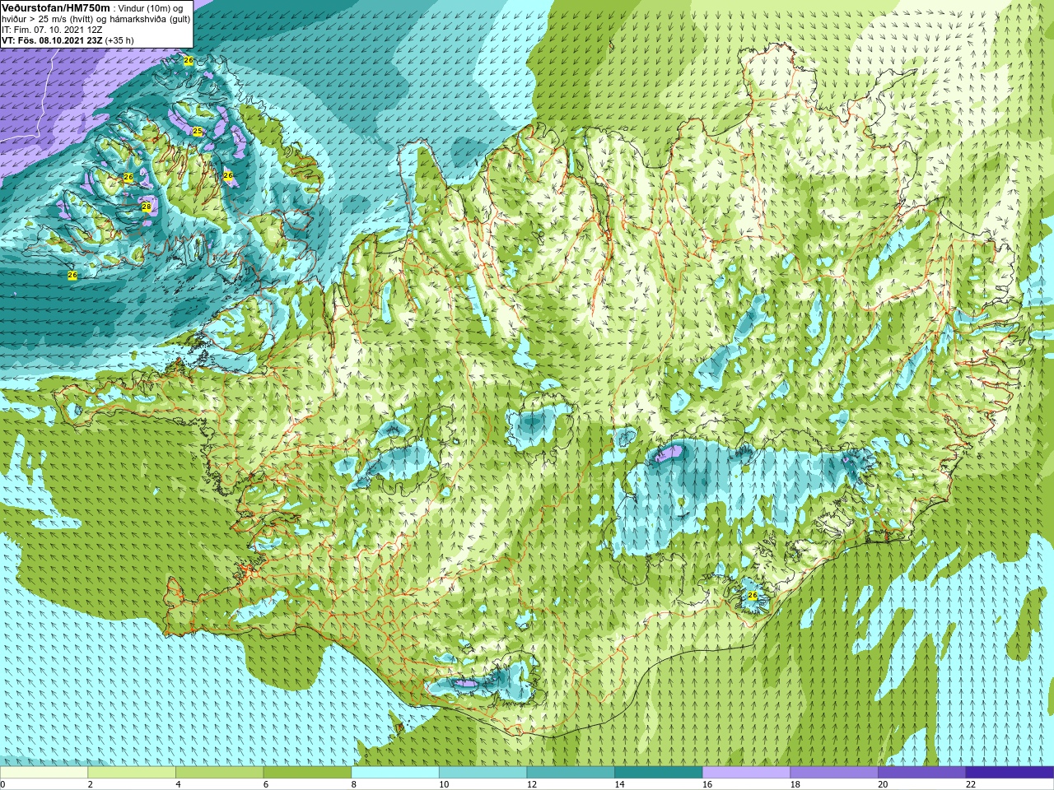Click the light cyan 8–10 m/s legend swatch
This screenshot has width=1054, height=790.
pyautogui.click(x=394, y=773)
